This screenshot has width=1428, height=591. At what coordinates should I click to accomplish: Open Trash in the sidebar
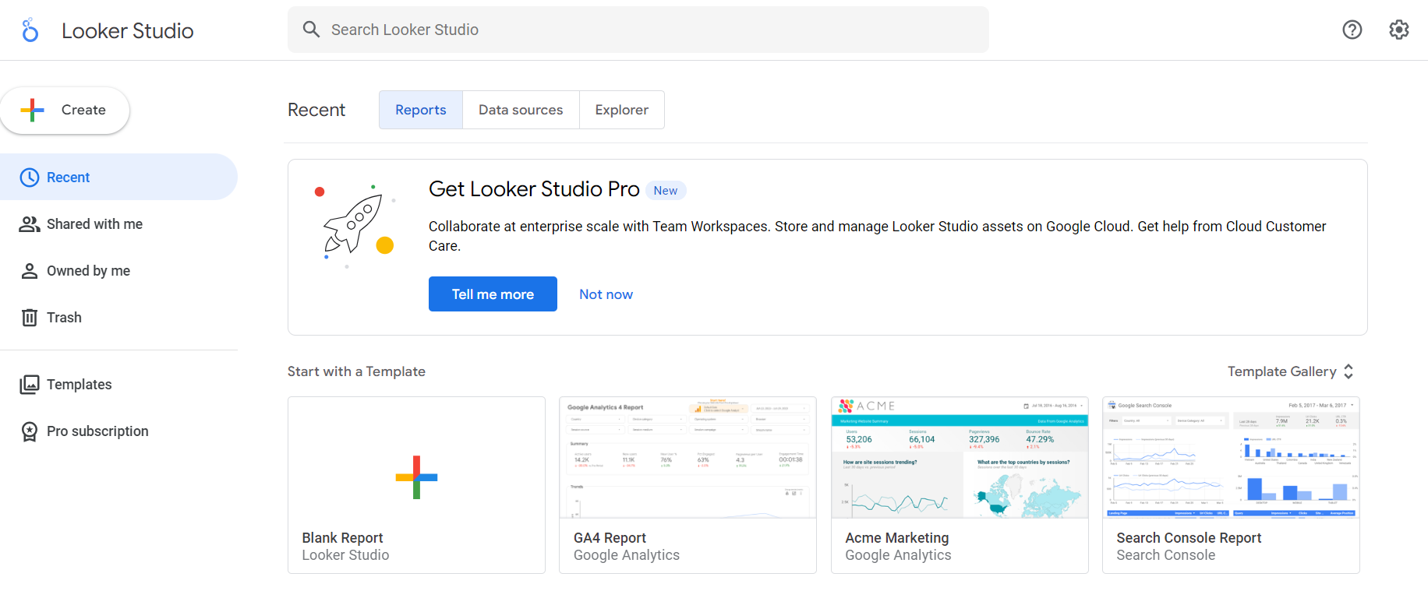click(118, 318)
